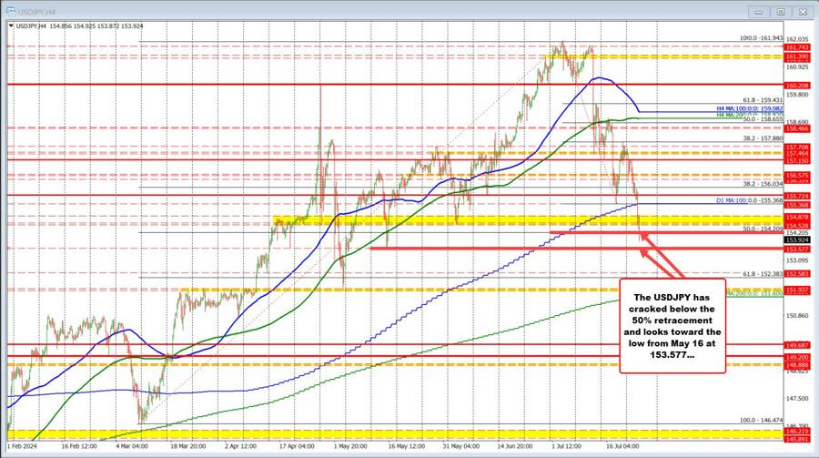Click the 16 Jul 04:00 time axis label

(x=622, y=446)
